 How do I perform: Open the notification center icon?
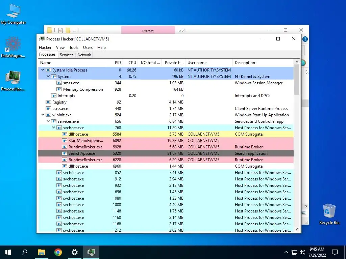pos(335,252)
